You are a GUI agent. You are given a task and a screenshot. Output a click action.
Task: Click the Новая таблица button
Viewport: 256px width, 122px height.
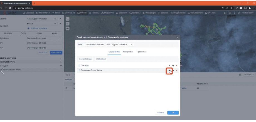point(85,59)
